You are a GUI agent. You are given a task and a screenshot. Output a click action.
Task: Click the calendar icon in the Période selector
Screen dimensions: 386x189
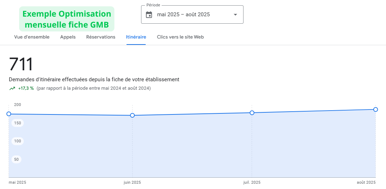(x=149, y=14)
